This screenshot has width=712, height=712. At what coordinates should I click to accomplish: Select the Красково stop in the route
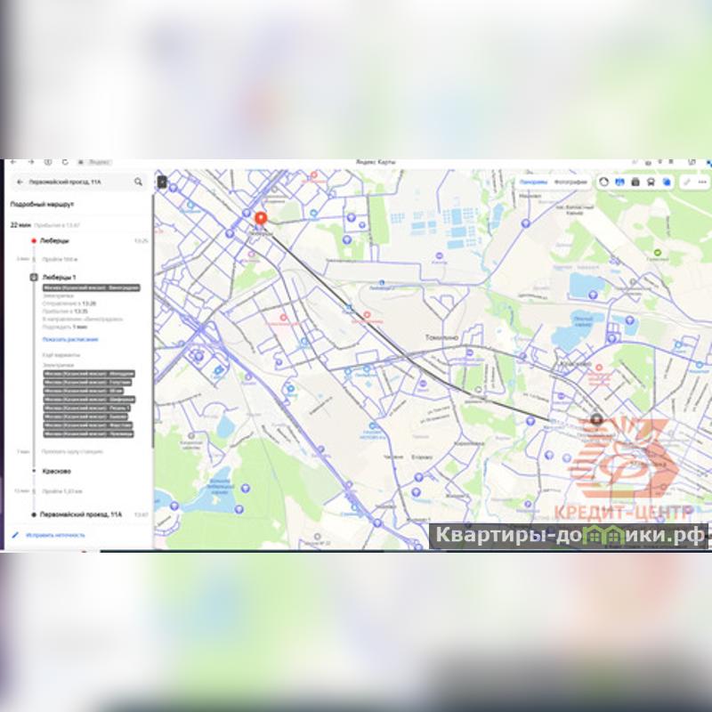click(56, 471)
